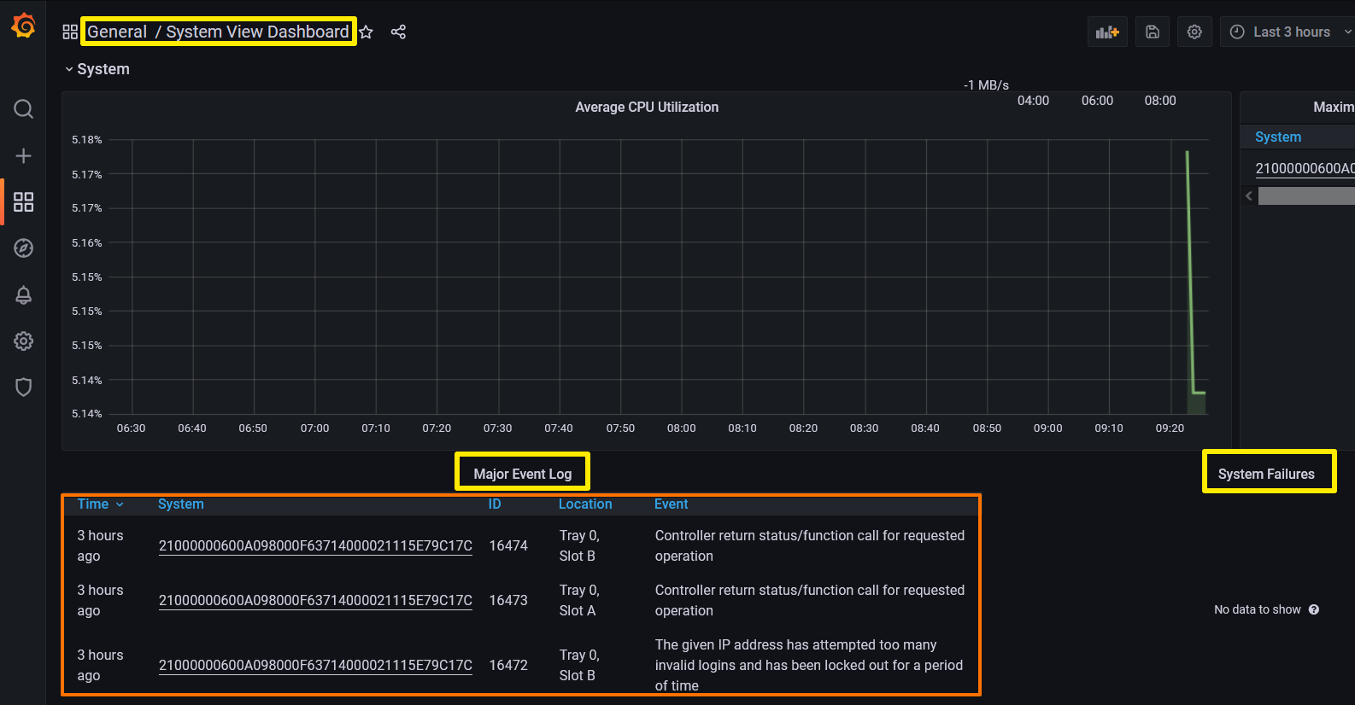Open dashboard settings gear in toolbar

pyautogui.click(x=1194, y=32)
